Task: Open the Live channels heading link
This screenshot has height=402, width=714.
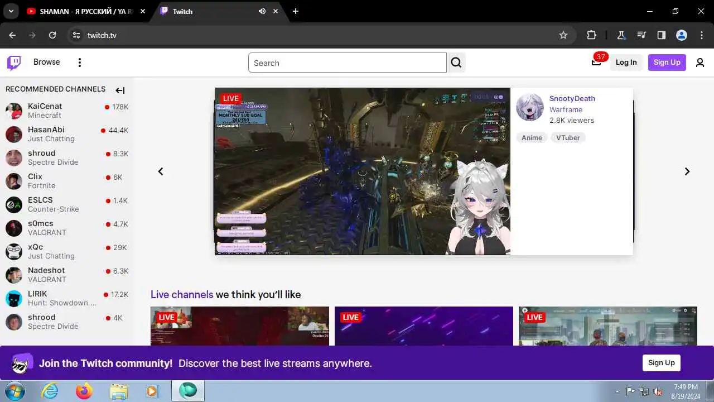Action: pyautogui.click(x=182, y=294)
